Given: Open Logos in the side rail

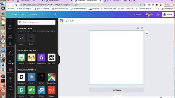Looking at the screenshot, I should point(10,79).
